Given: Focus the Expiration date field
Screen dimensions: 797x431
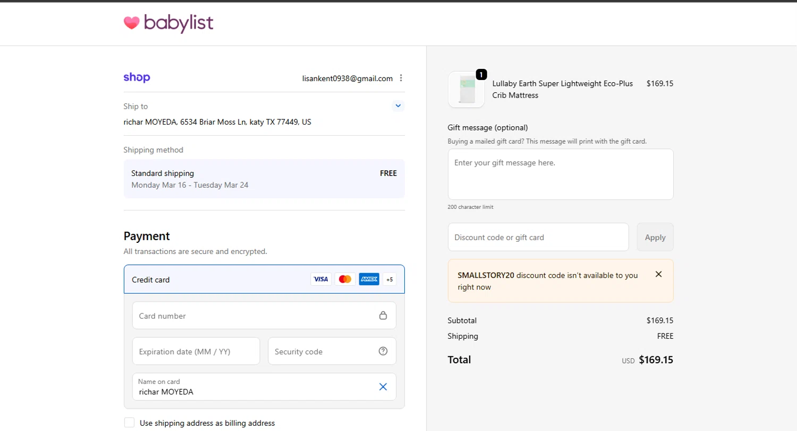Looking at the screenshot, I should pos(196,351).
